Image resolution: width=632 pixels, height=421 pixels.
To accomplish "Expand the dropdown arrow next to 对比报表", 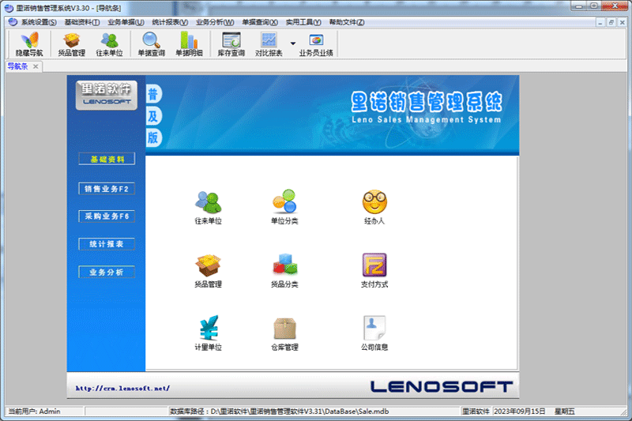I will [293, 43].
